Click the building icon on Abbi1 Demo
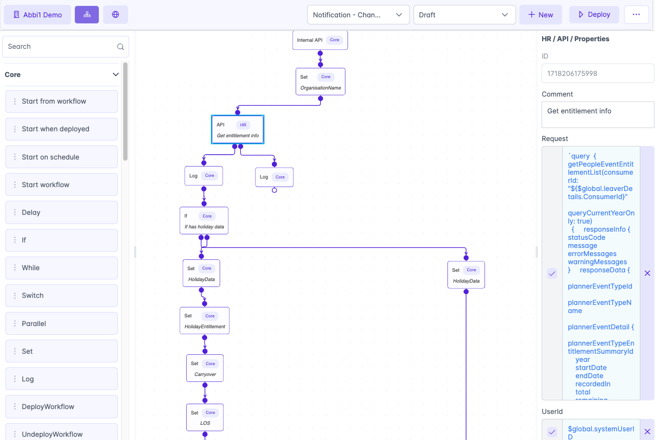 [x=17, y=15]
